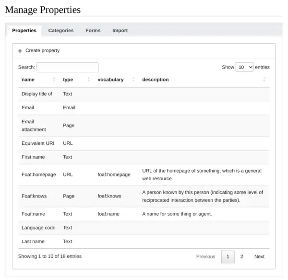Go to the Next page

pyautogui.click(x=259, y=257)
